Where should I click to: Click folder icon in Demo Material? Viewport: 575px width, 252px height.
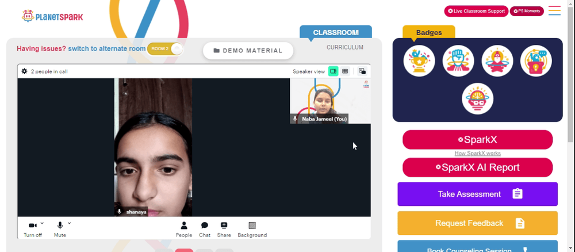216,51
